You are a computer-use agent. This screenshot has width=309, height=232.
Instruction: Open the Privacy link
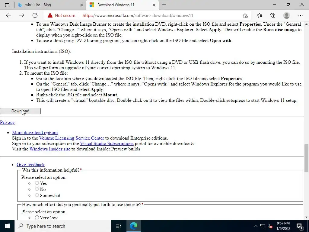(x=7, y=122)
